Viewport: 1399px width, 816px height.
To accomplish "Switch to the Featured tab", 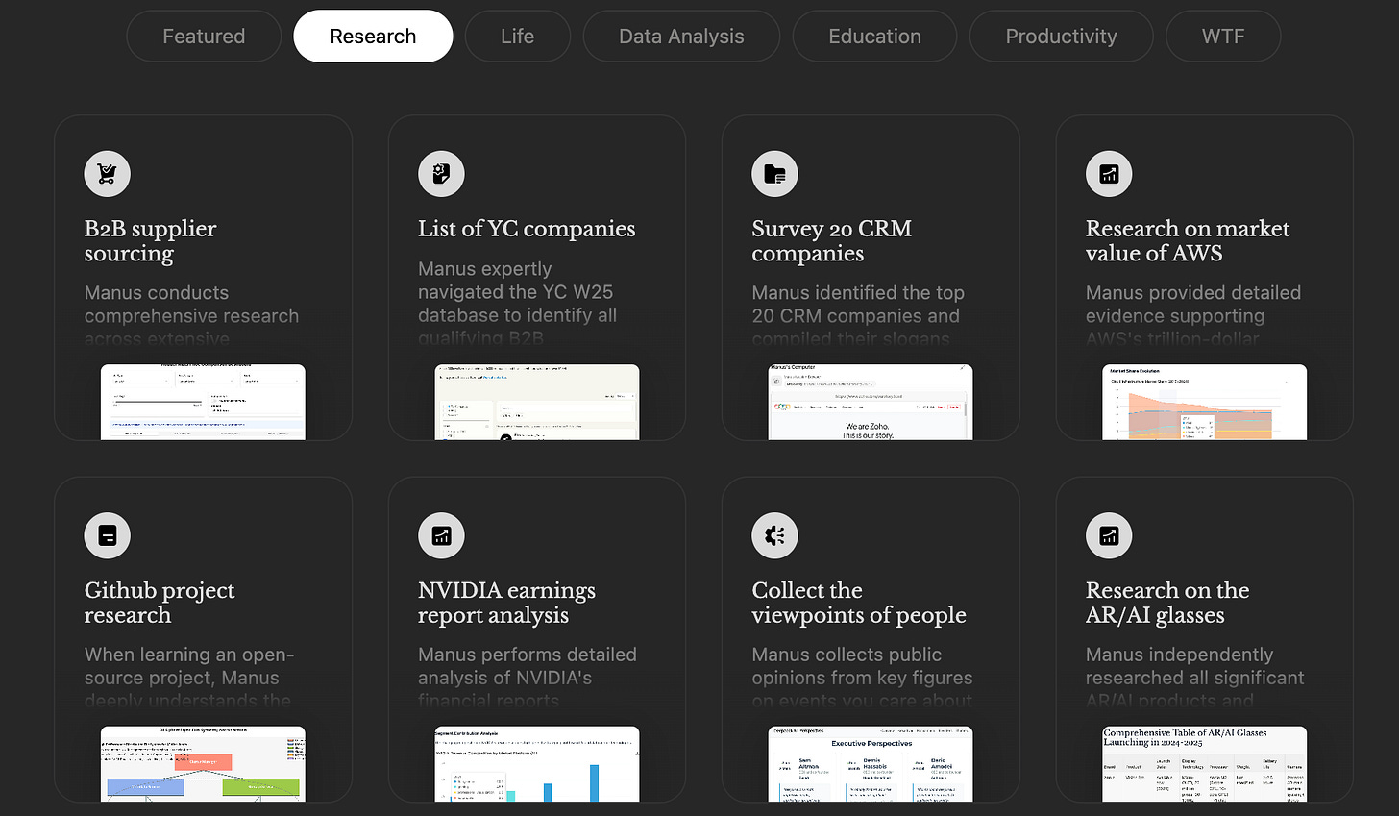I will click(x=204, y=37).
